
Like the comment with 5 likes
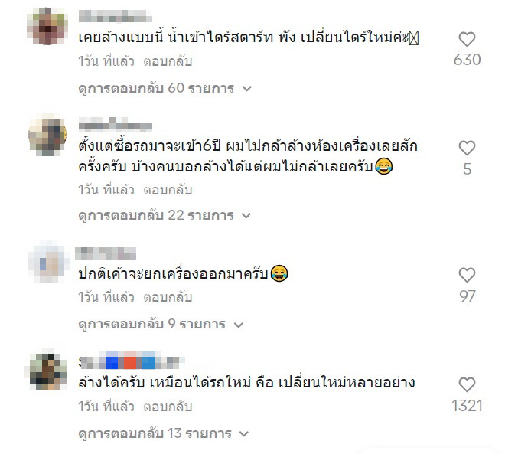point(467,149)
